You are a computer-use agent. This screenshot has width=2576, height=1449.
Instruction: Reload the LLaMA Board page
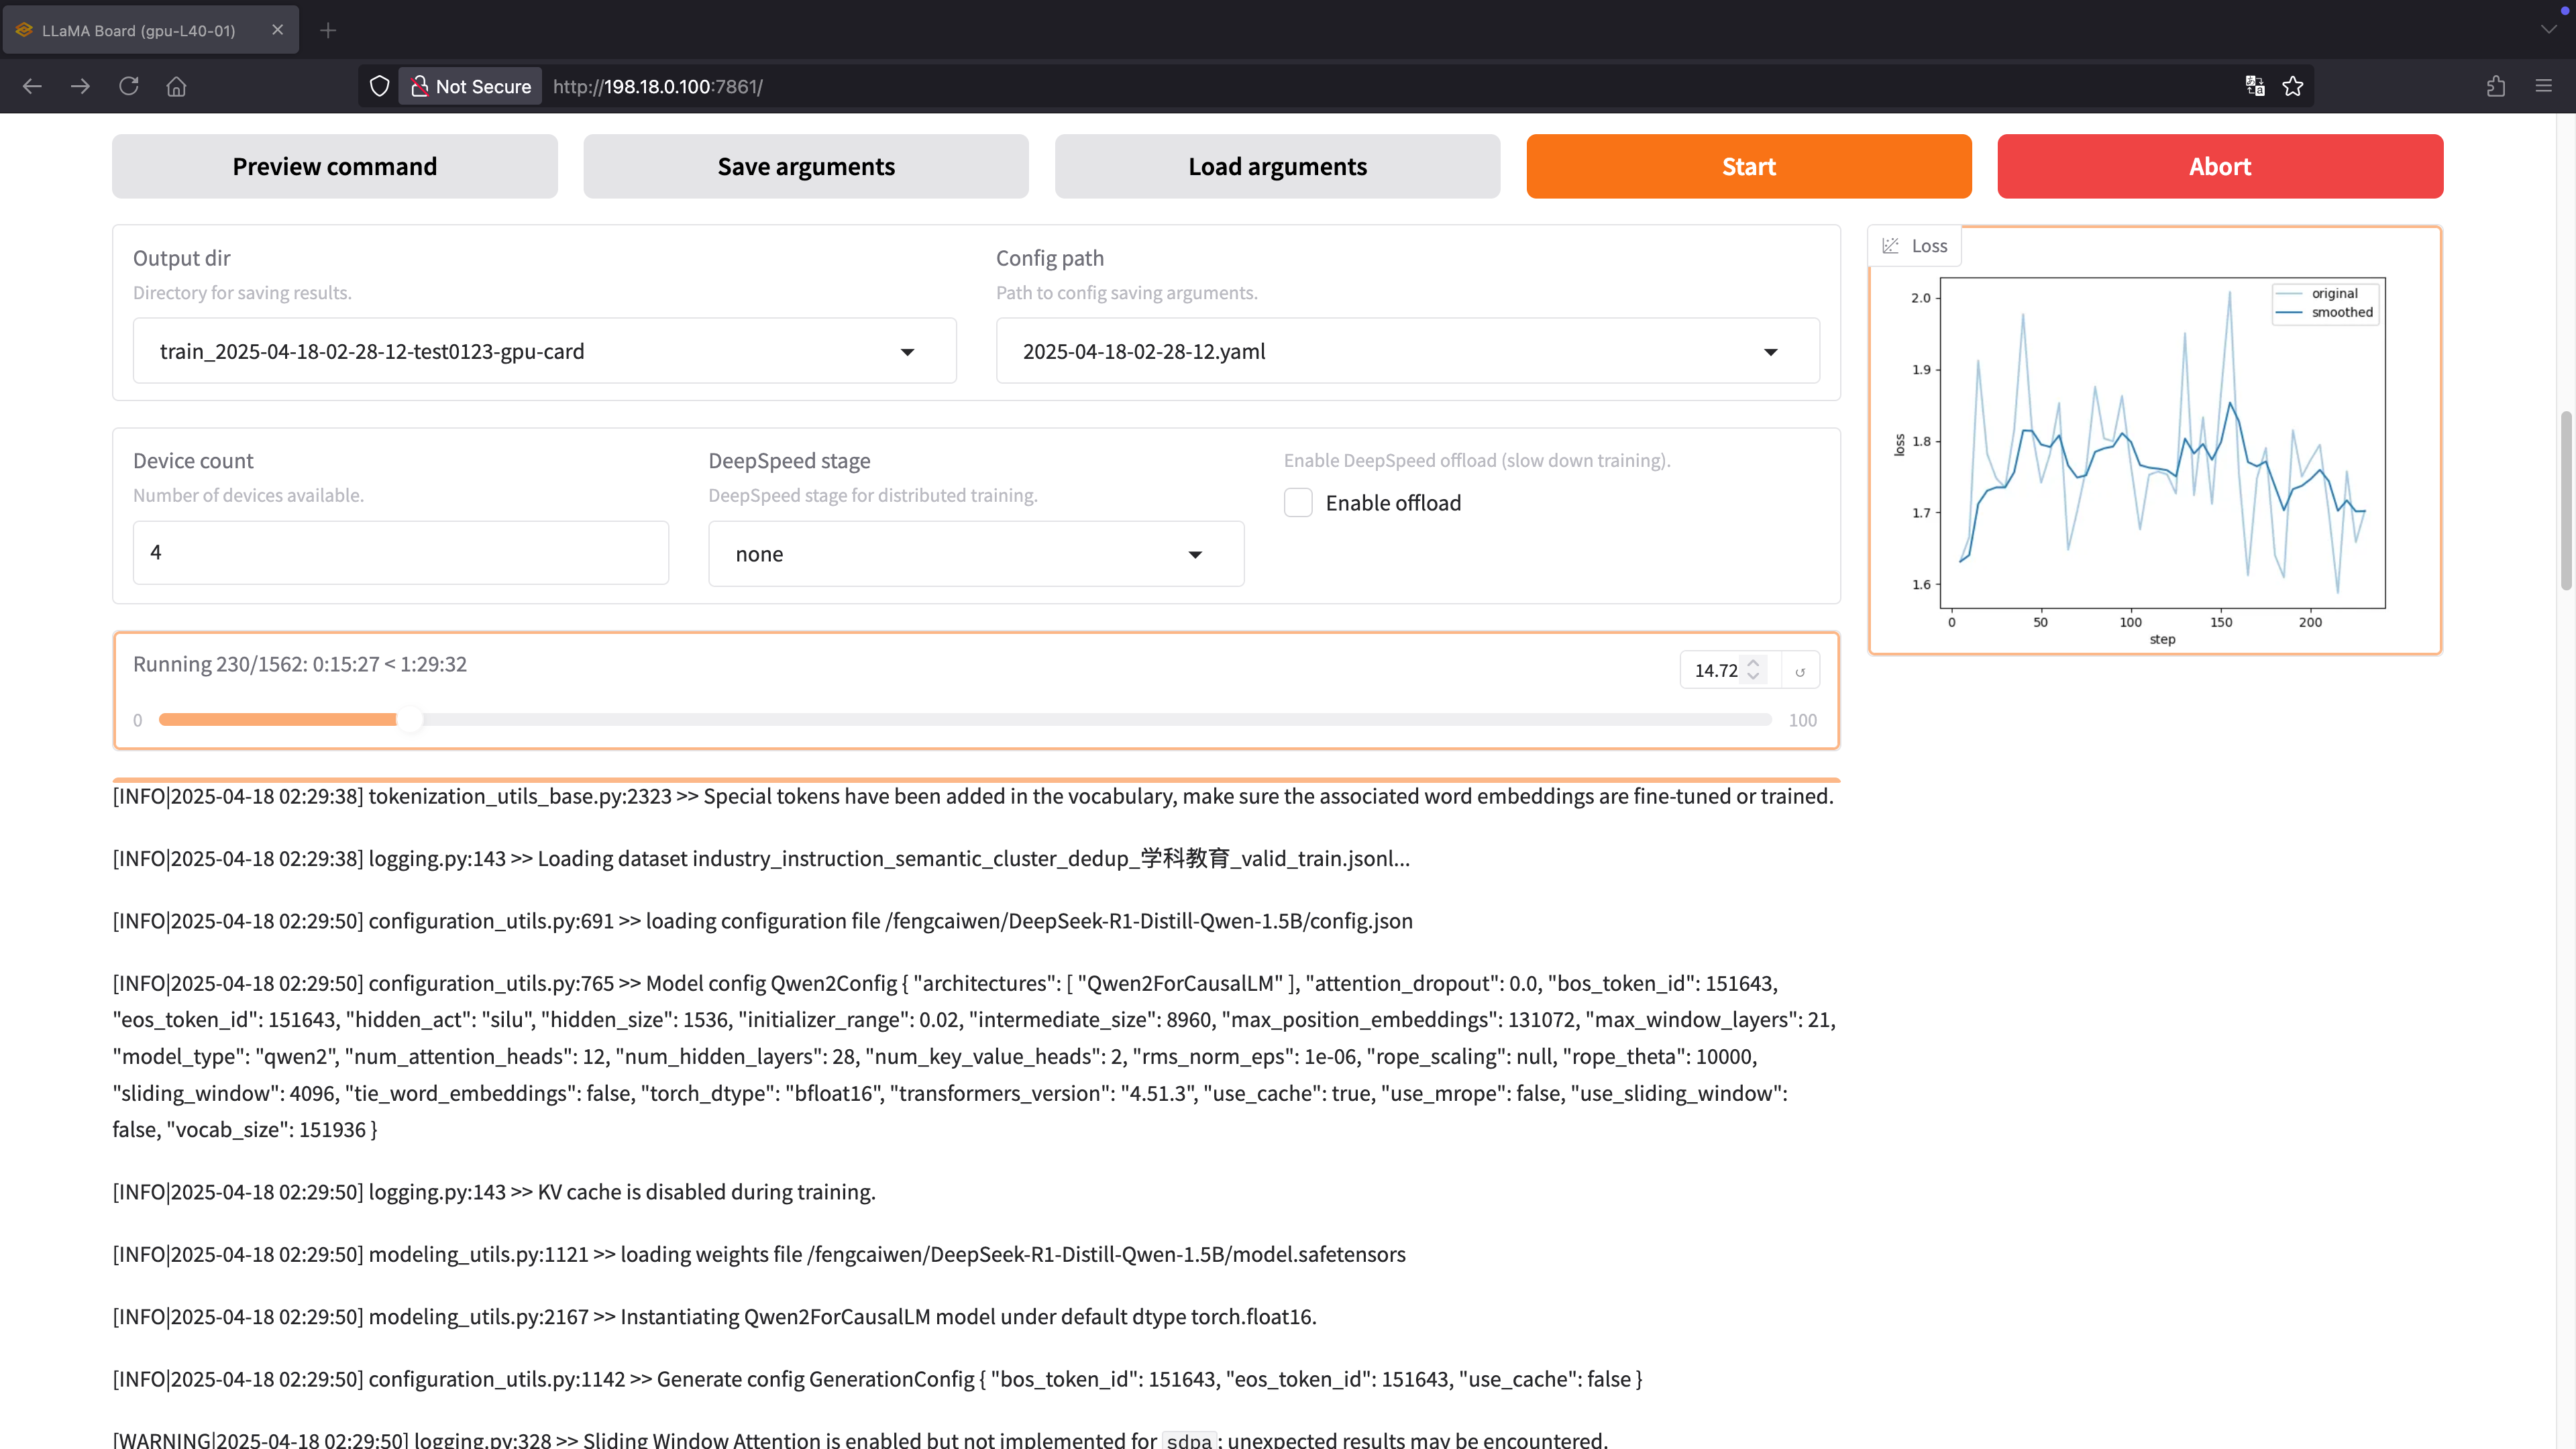coord(129,86)
